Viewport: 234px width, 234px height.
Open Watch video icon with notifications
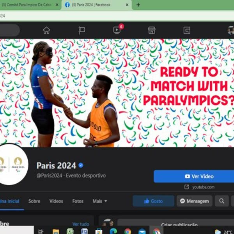pos(117,30)
